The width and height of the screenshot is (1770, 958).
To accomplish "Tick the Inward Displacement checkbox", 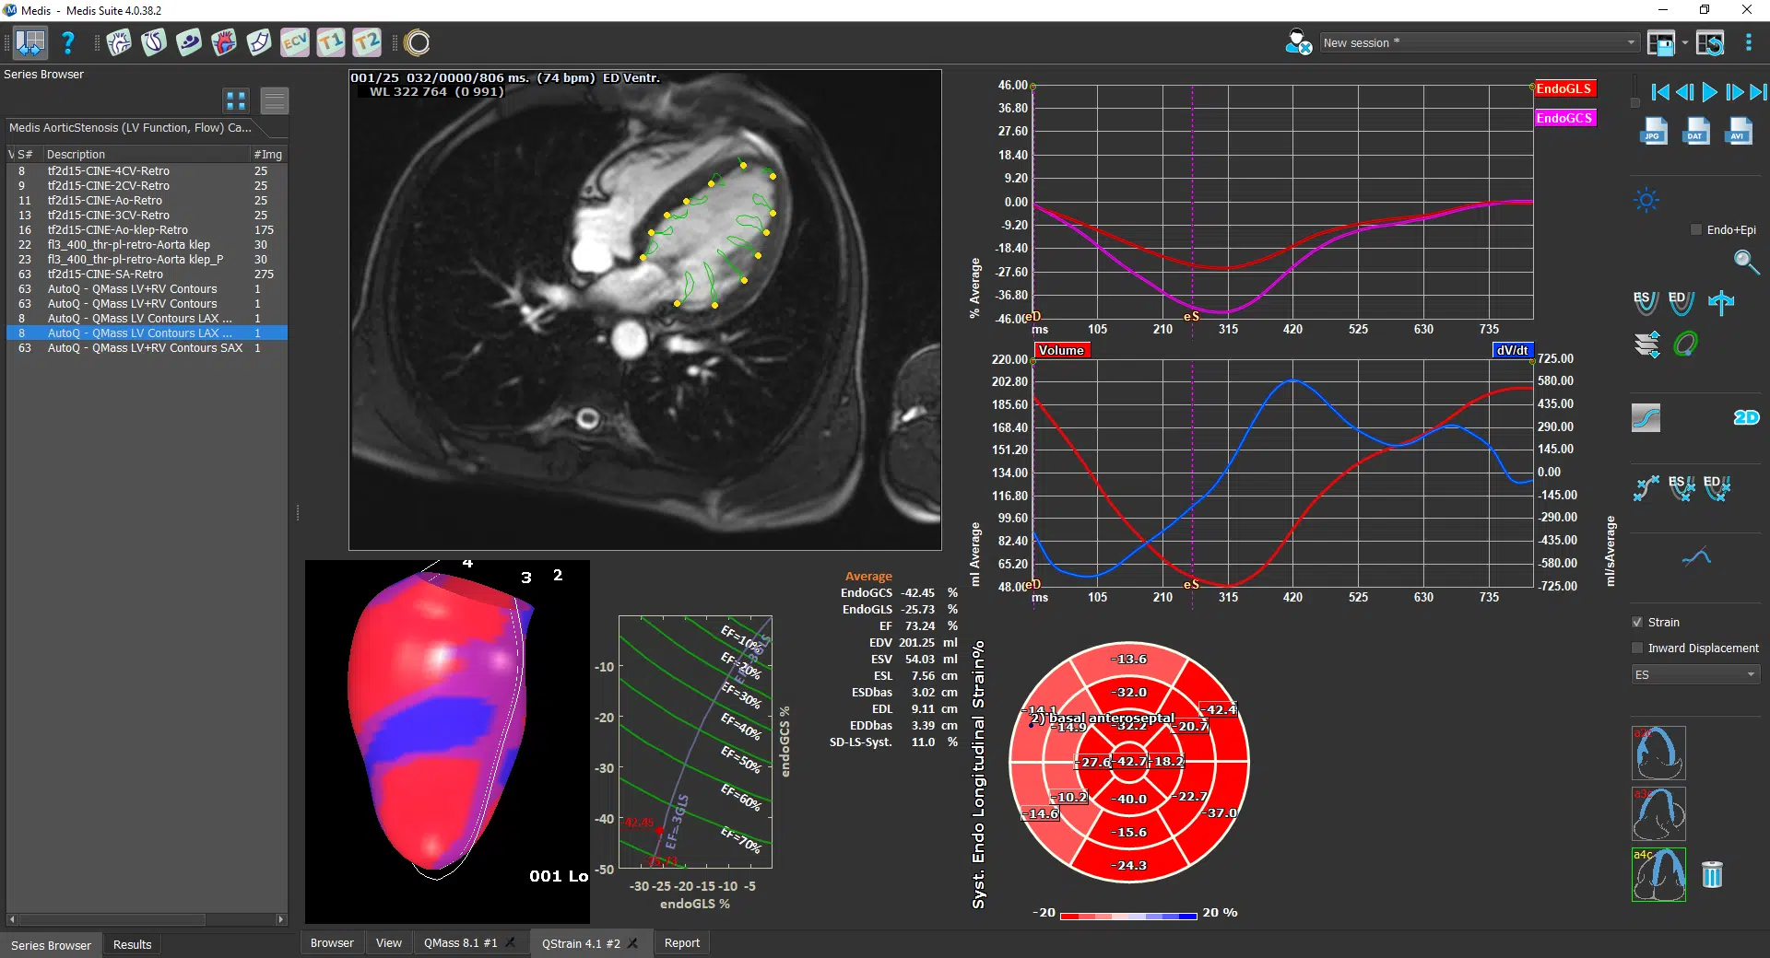I will [1638, 648].
